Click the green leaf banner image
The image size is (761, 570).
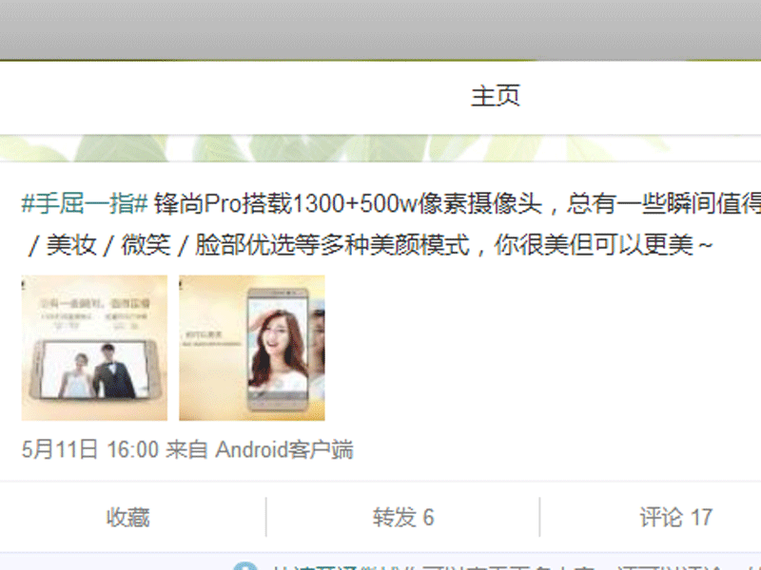click(380, 148)
